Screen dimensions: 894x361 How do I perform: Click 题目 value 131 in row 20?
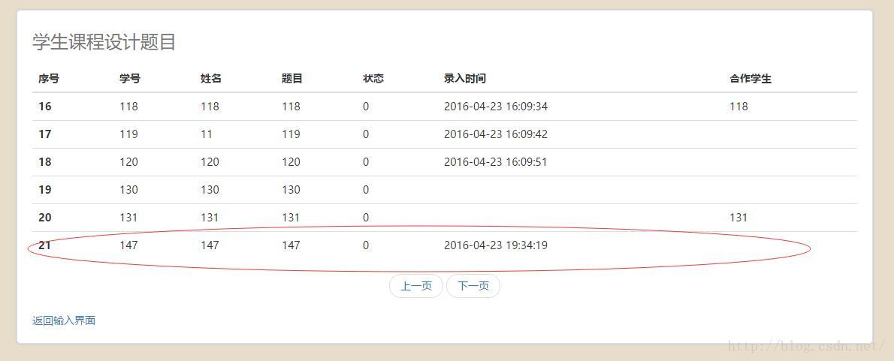(x=291, y=218)
